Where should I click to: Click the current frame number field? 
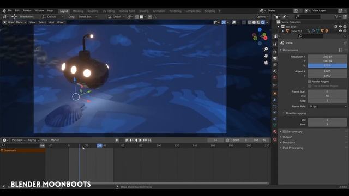(x=215, y=140)
